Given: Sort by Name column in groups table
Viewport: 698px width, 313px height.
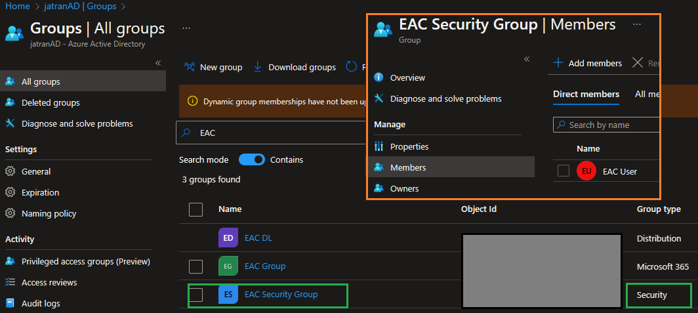Looking at the screenshot, I should coord(230,209).
